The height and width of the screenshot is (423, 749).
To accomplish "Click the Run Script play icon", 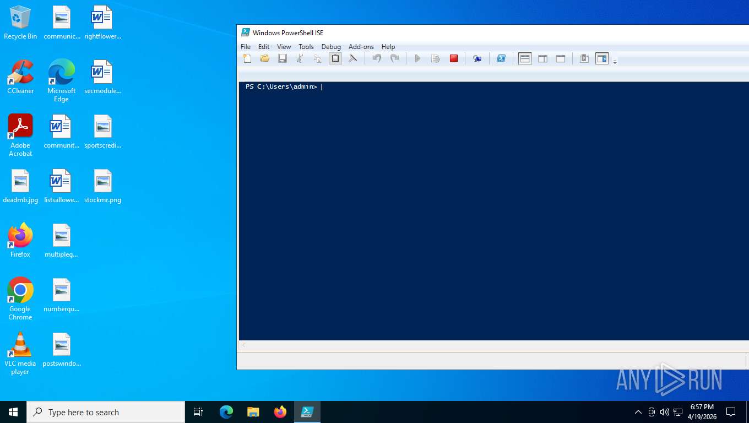I will pyautogui.click(x=417, y=58).
